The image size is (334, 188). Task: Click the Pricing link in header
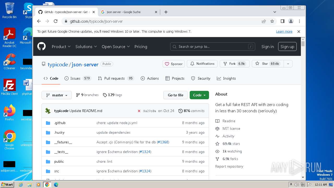pos(141,46)
